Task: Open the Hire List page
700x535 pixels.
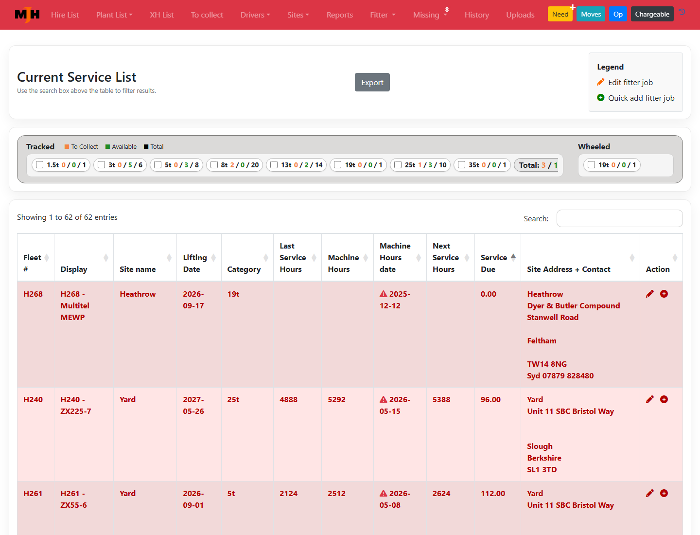Action: (65, 15)
